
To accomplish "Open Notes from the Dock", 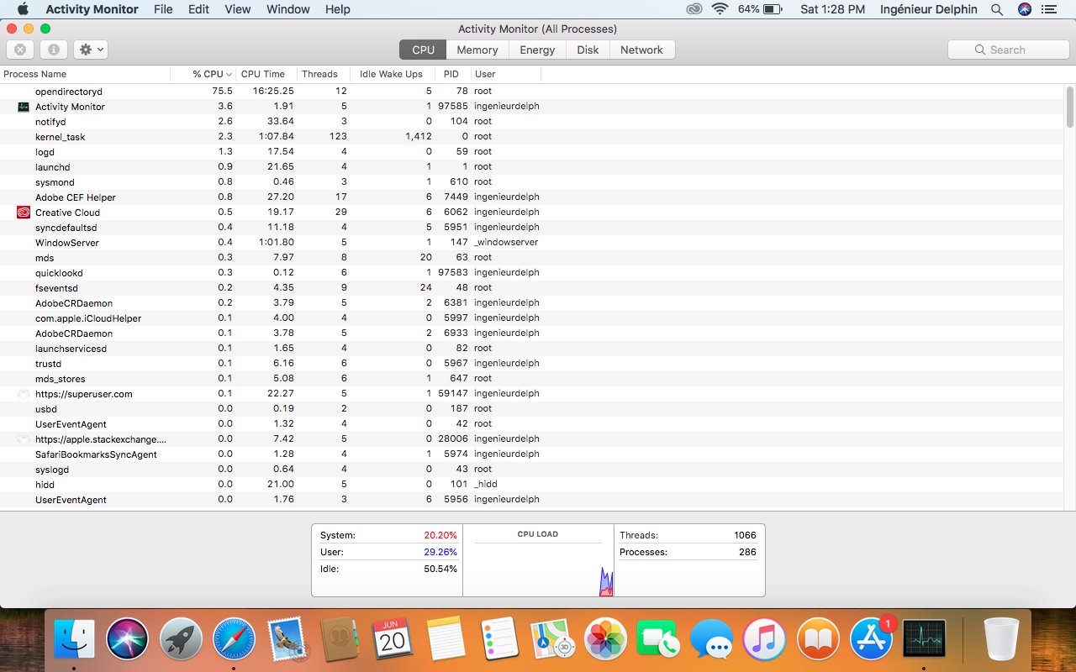I will [446, 640].
